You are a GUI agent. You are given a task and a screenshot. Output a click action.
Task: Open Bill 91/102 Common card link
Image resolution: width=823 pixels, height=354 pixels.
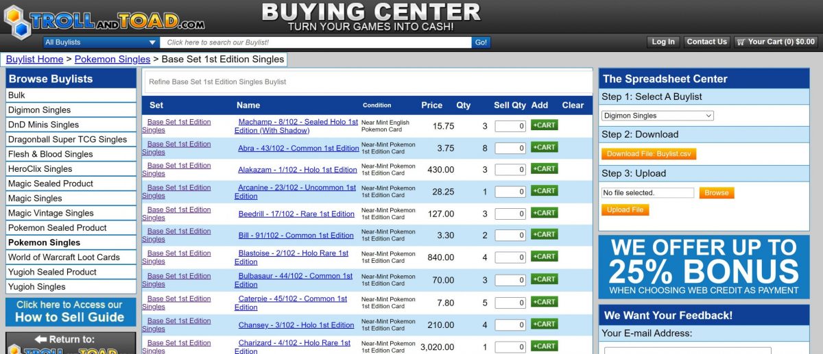click(x=296, y=236)
